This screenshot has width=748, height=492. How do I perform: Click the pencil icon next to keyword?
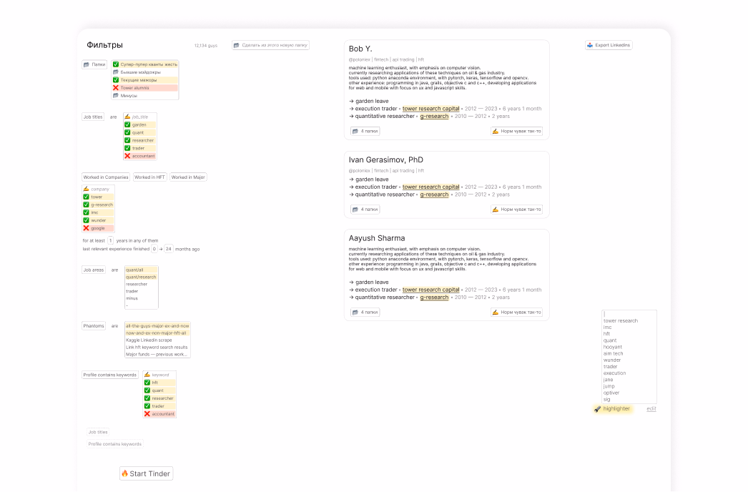[147, 375]
